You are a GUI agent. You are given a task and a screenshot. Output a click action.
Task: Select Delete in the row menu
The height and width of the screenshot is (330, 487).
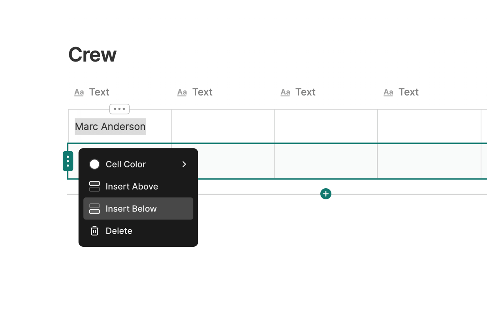click(x=119, y=231)
